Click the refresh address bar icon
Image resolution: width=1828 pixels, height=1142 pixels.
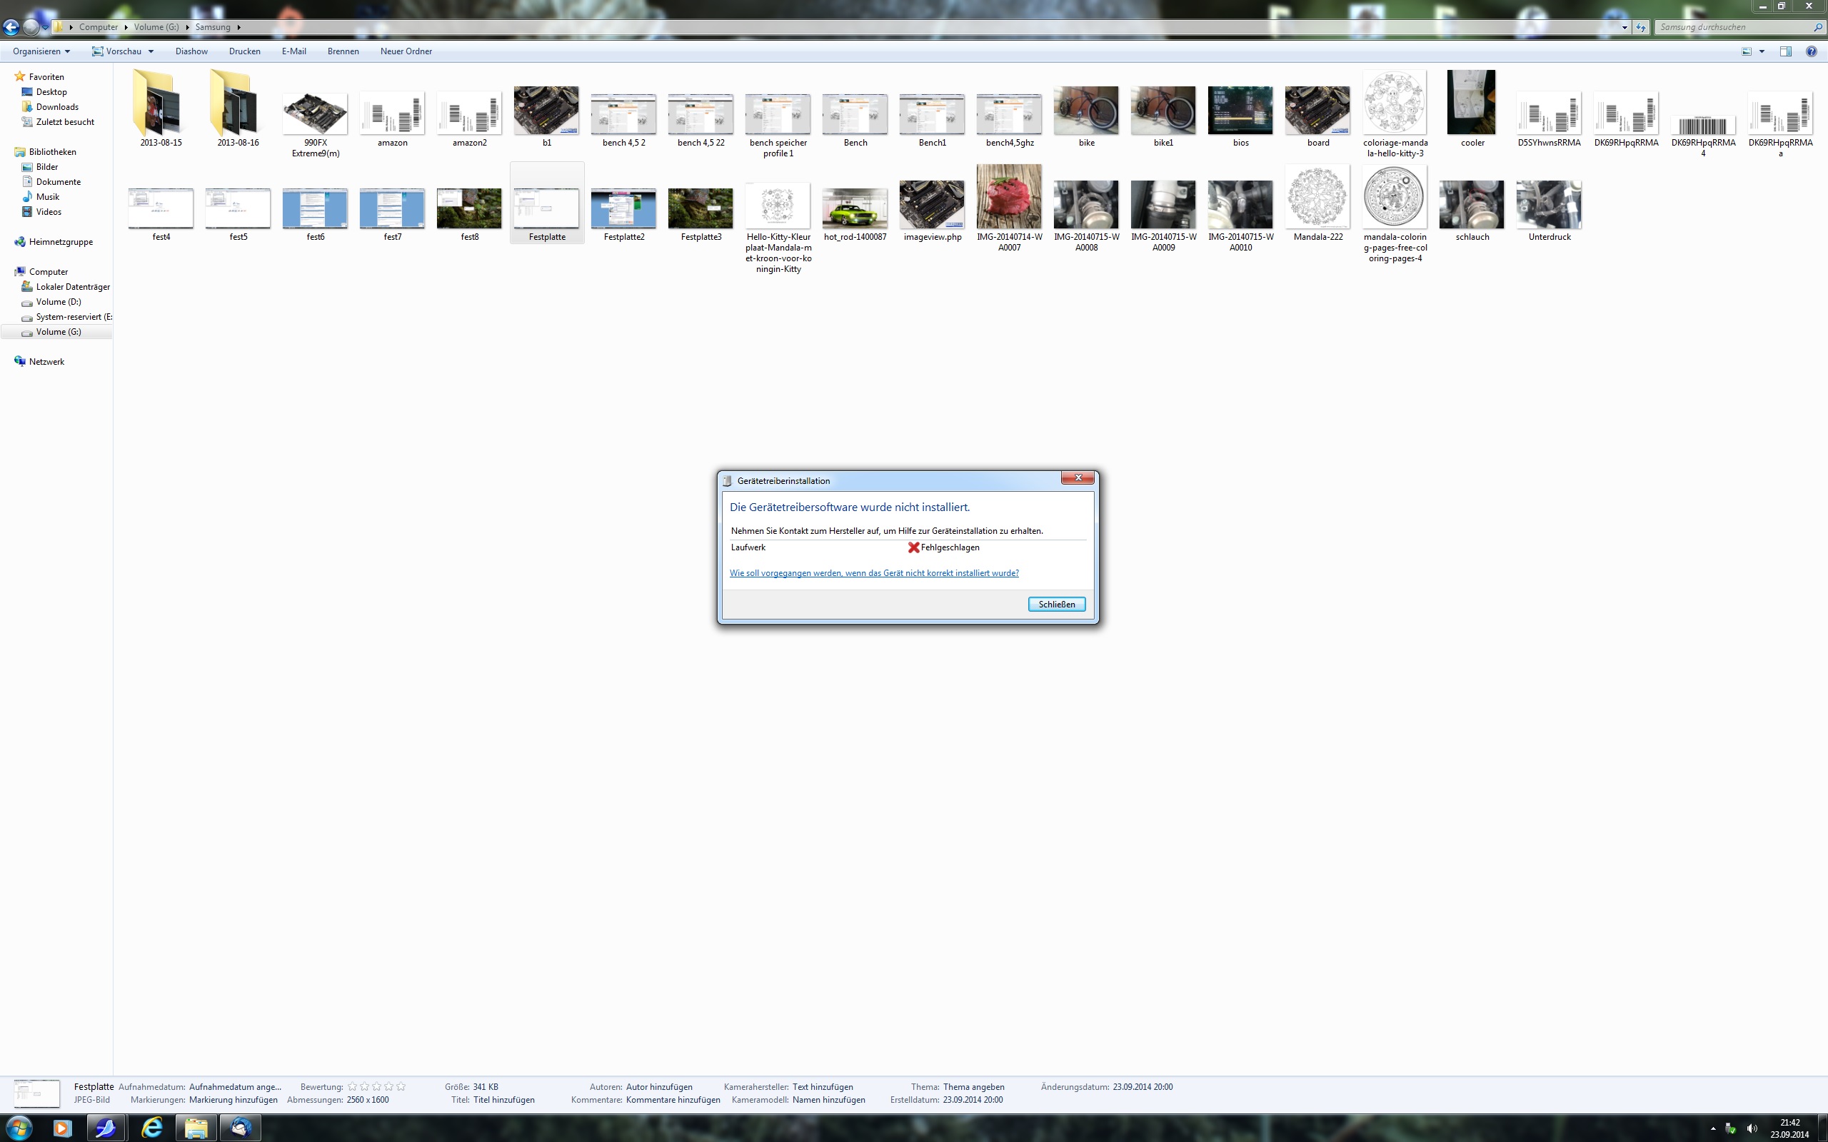tap(1640, 27)
